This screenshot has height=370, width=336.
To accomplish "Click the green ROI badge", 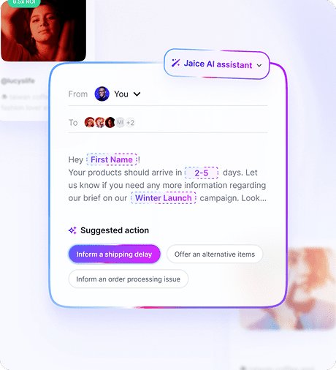I will click(24, 3).
